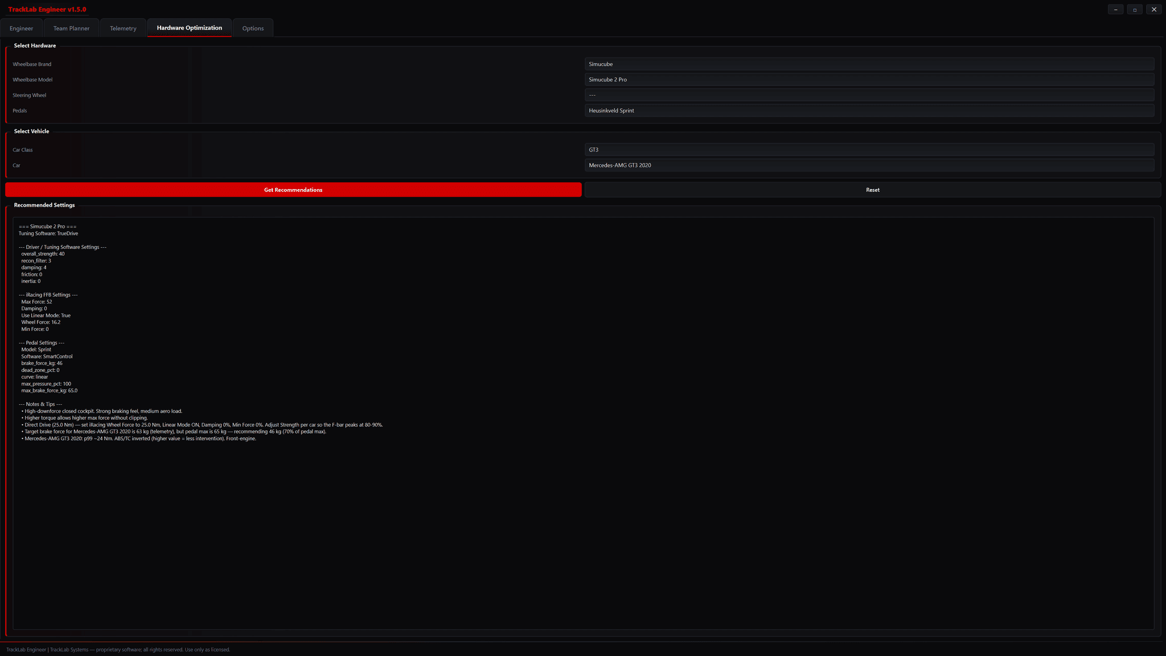Click the "Max Force: 52" line
This screenshot has width=1166, height=656.
tap(36, 302)
